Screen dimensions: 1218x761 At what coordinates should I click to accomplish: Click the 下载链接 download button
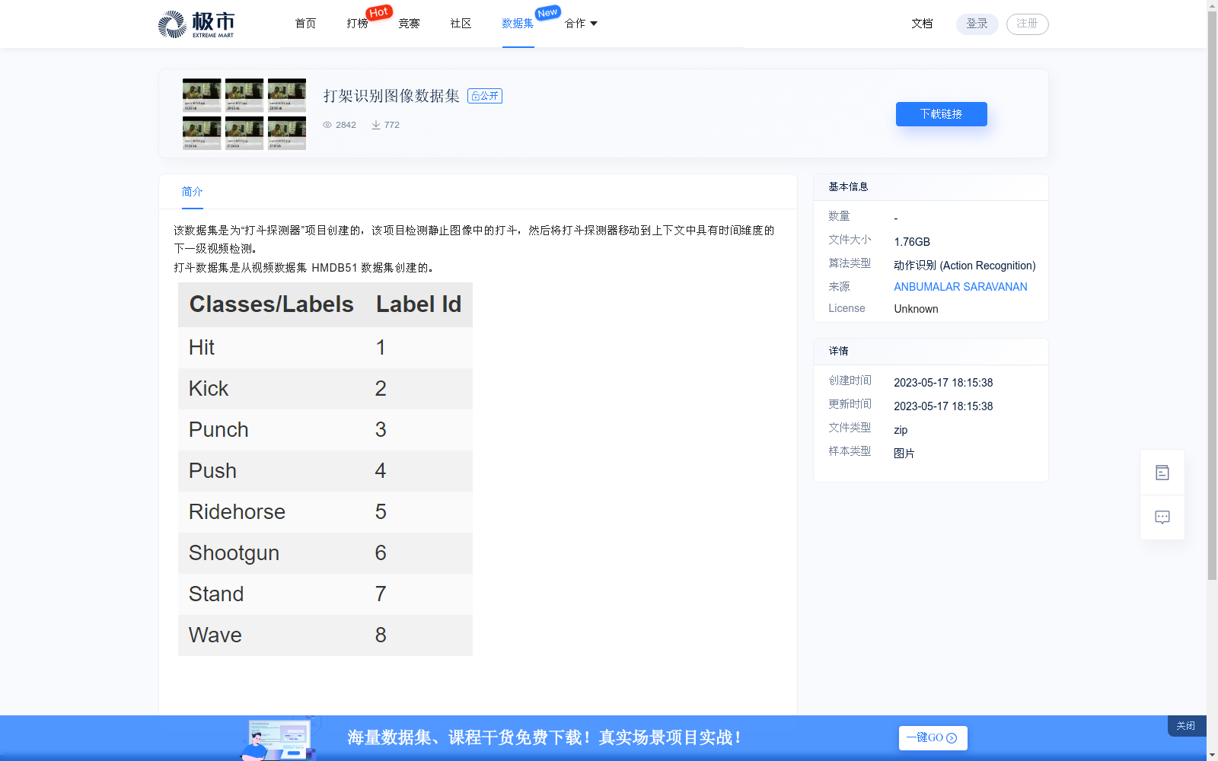(x=942, y=114)
